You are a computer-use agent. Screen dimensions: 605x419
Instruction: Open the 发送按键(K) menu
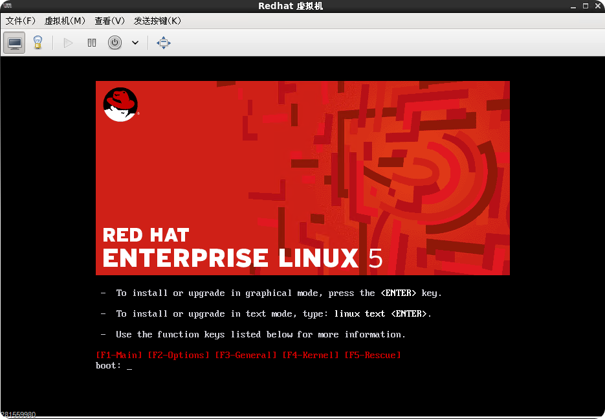click(x=157, y=21)
